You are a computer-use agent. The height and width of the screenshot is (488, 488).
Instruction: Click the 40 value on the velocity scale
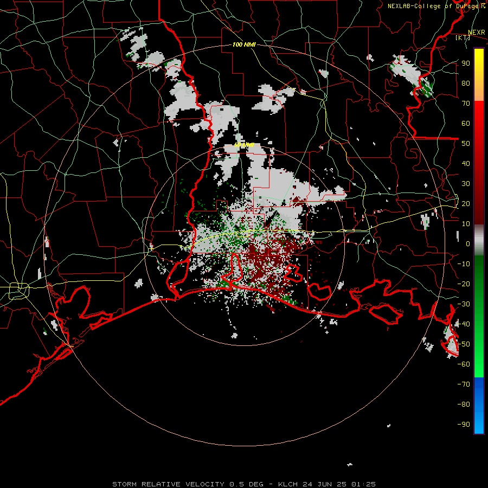[x=466, y=163]
